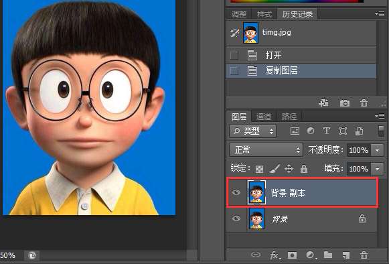
Task: Click the 不透明度 100% value field
Action: pyautogui.click(x=359, y=150)
